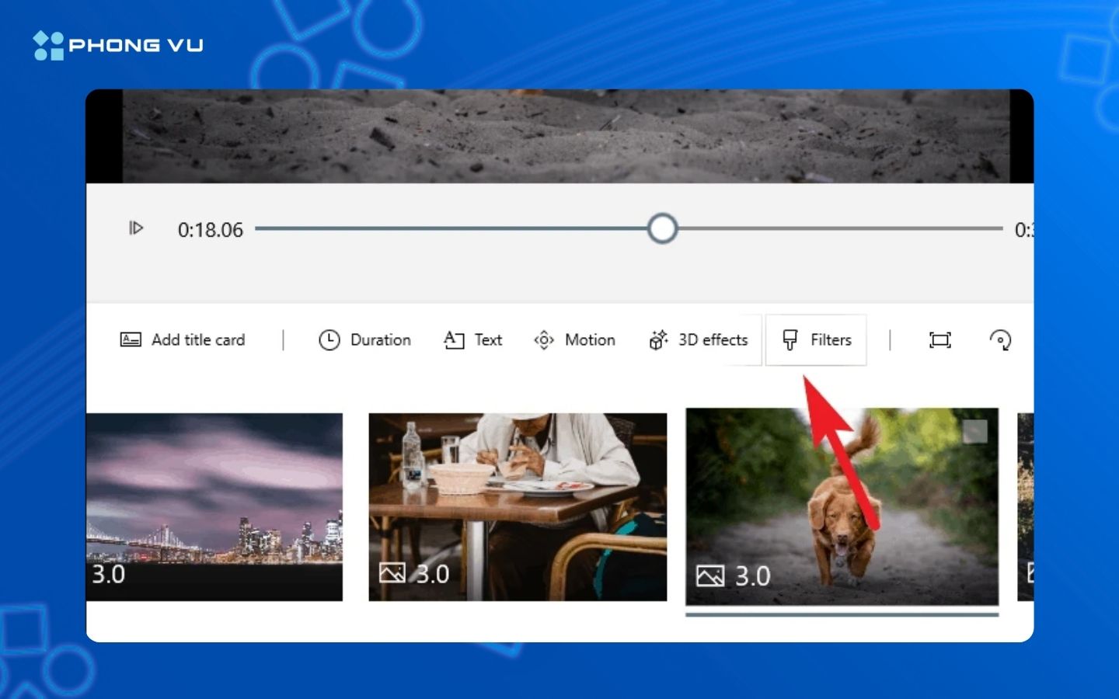Click the seek bar's circular handle
The height and width of the screenshot is (699, 1119).
[662, 229]
